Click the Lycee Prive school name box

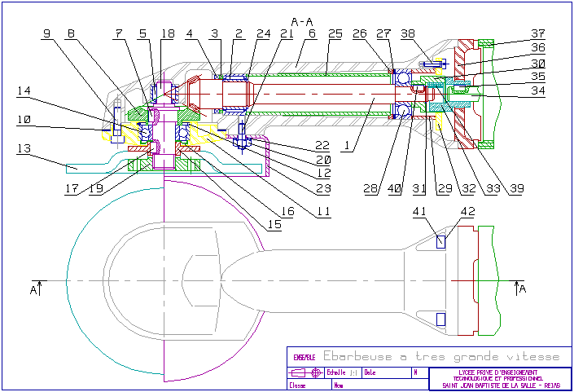point(499,378)
